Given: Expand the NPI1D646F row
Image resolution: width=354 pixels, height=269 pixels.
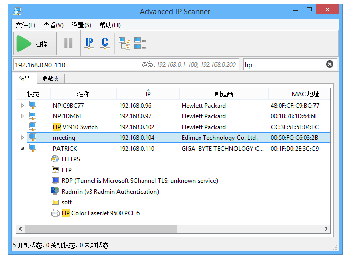Looking at the screenshot, I should point(22,116).
